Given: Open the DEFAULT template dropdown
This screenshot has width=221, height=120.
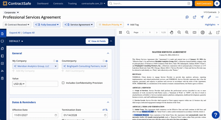Looking at the screenshot, I should pos(16,41).
